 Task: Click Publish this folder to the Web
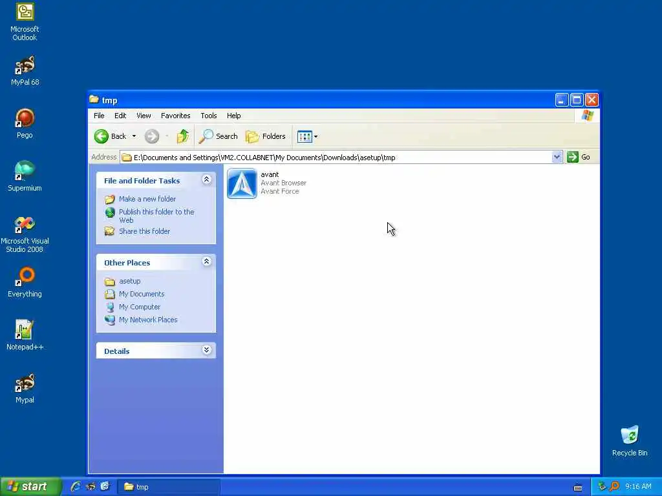[156, 216]
